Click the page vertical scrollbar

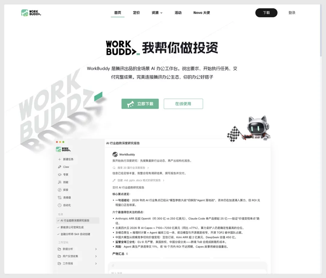coord(321,30)
